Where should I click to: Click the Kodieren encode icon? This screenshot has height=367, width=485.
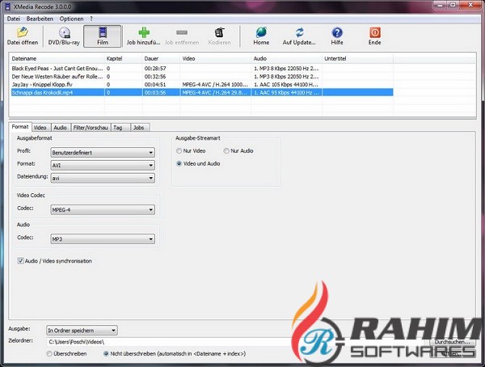coord(219,32)
